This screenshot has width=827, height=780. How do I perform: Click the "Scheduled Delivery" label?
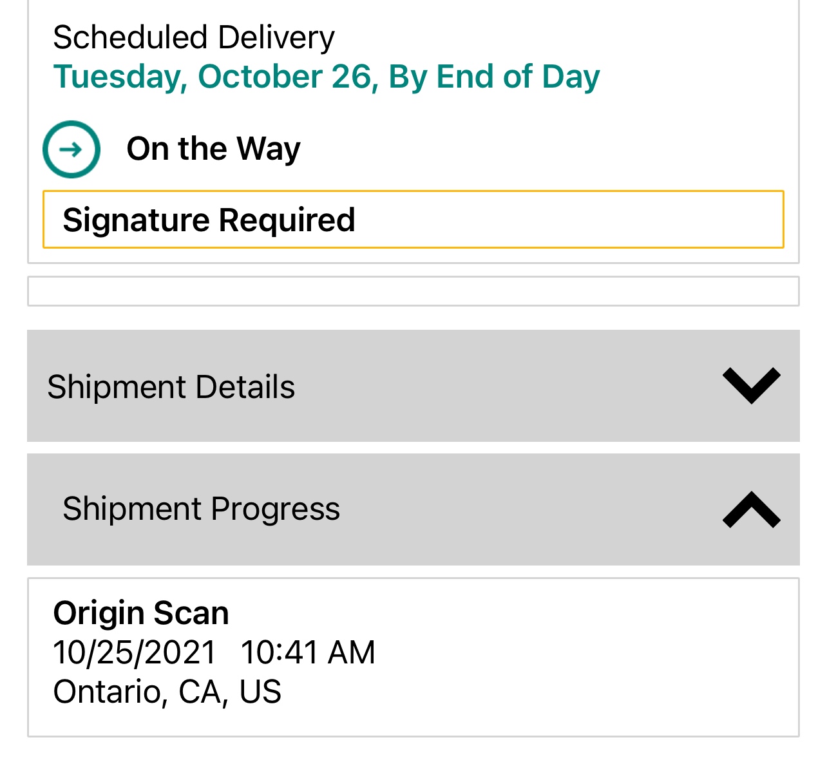click(193, 37)
